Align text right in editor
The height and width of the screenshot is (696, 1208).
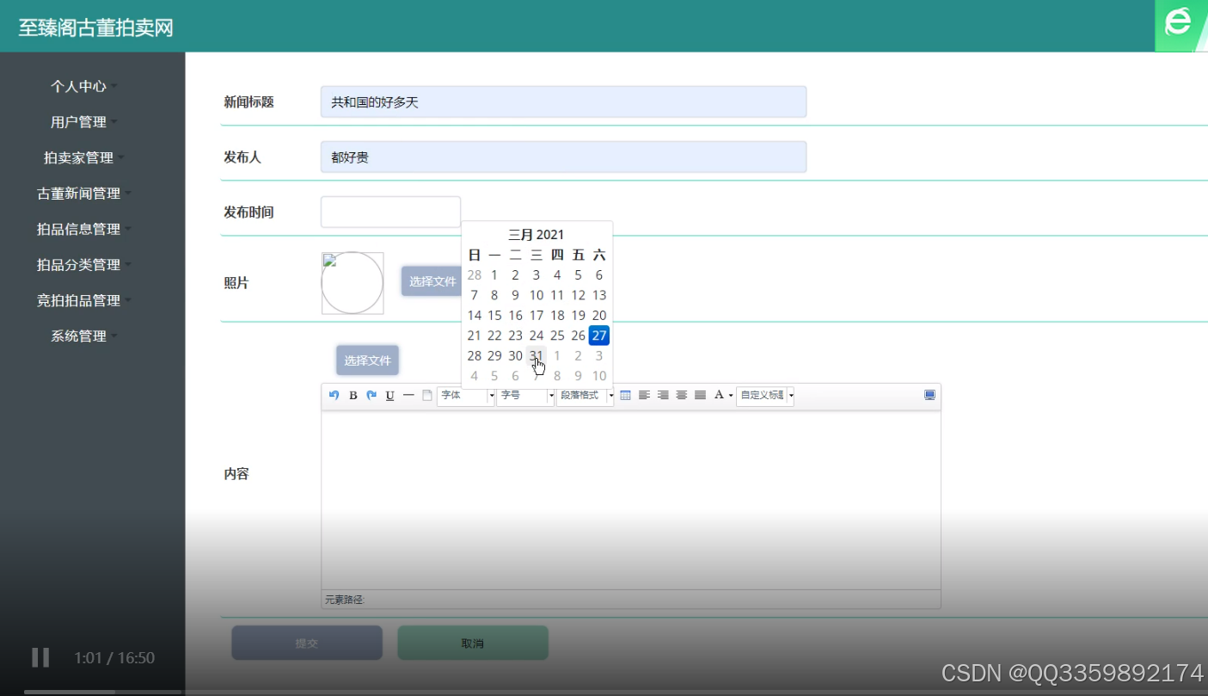pyautogui.click(x=663, y=396)
